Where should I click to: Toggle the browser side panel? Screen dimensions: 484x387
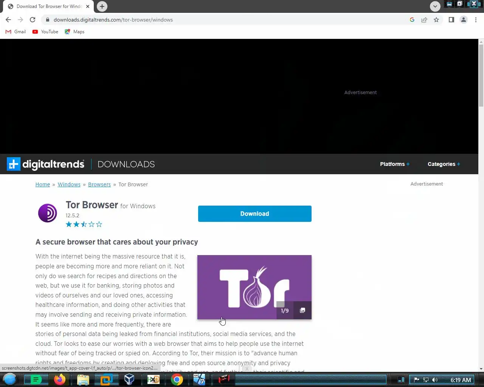point(451,20)
